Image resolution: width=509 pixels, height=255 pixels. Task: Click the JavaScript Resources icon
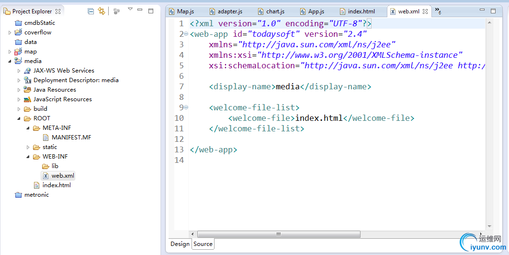point(27,99)
